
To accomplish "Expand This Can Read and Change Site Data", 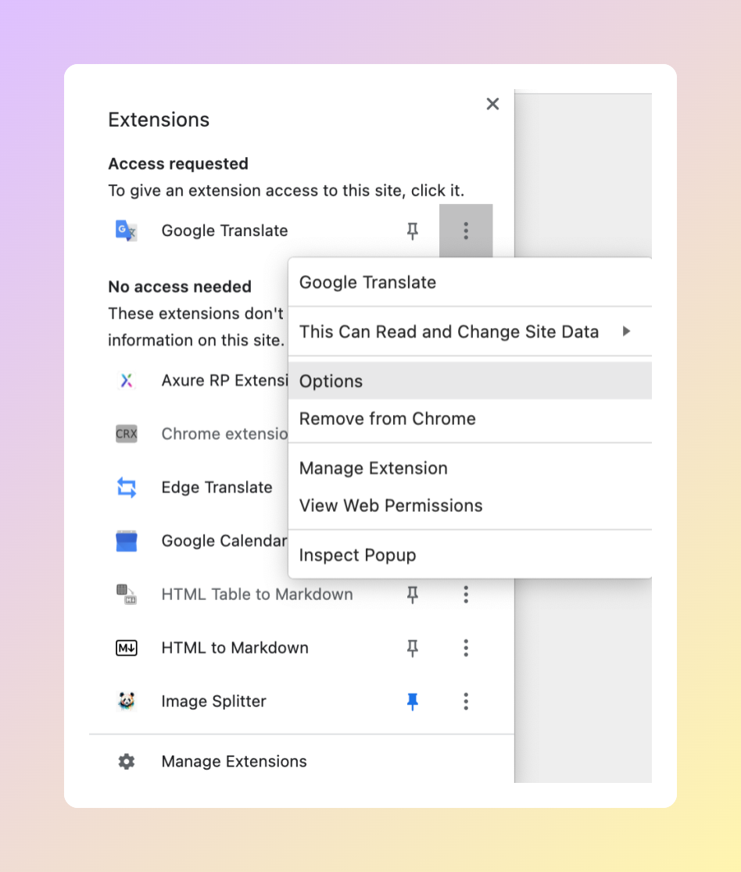I will 470,331.
